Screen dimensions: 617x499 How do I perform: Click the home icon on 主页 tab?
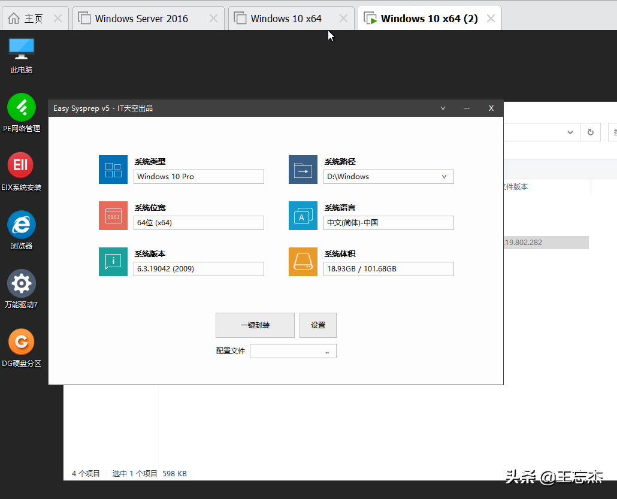(x=14, y=19)
